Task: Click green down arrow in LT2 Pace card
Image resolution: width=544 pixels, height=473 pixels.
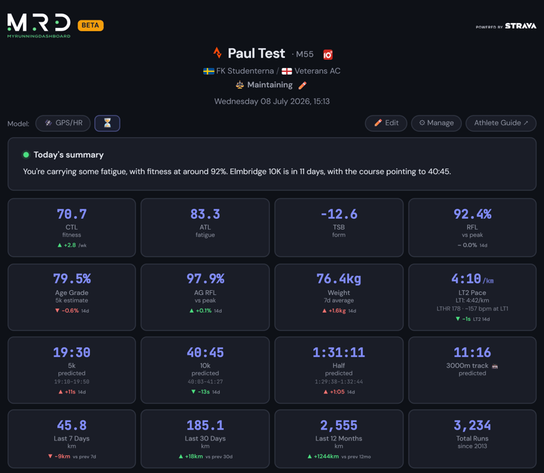Action: (x=458, y=319)
